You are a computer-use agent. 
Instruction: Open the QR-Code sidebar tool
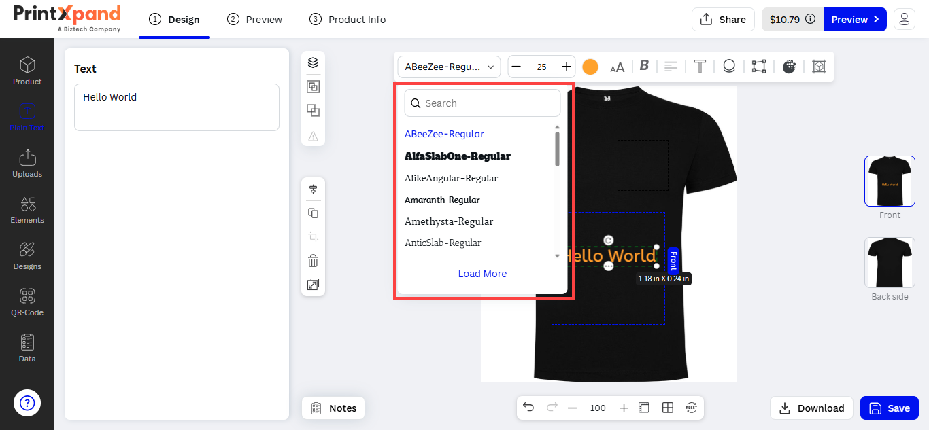tap(27, 302)
